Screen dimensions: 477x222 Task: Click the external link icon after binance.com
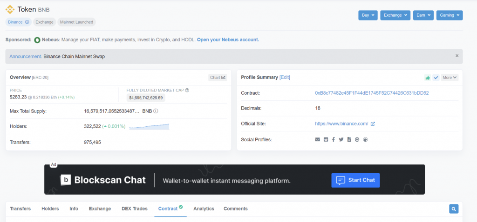pos(373,124)
